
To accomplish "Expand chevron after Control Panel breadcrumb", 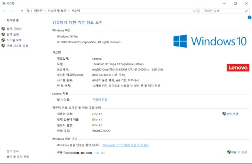I will [x=45, y=11].
